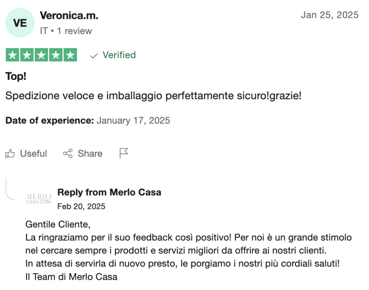Viewport: 369px width, 290px height.
Task: Flag this review with the flag icon
Action: point(124,153)
